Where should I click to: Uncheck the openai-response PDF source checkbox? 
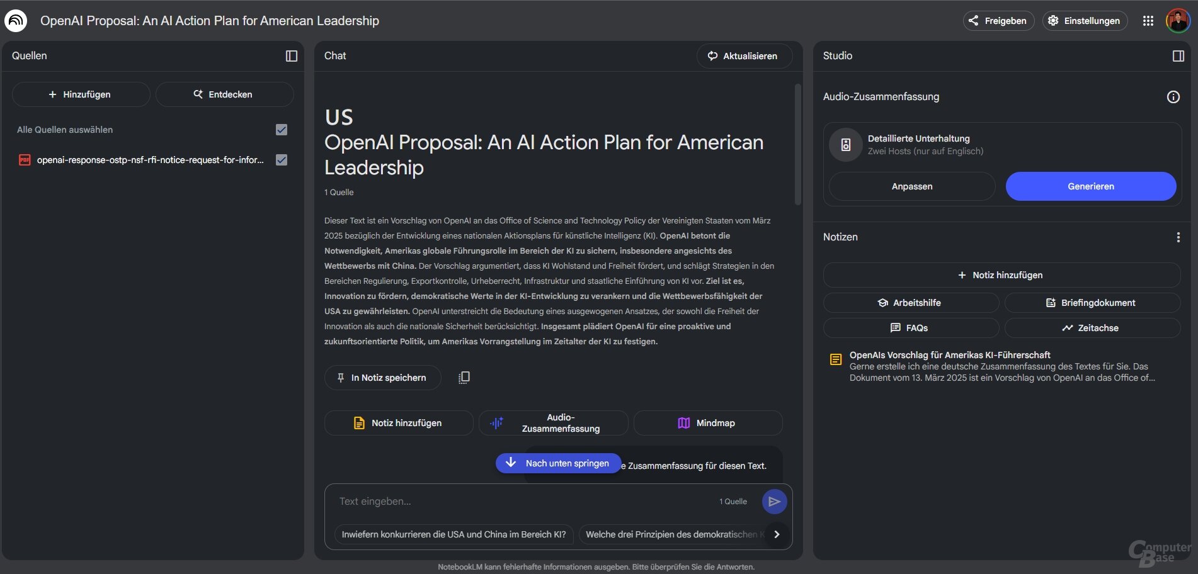pyautogui.click(x=282, y=160)
